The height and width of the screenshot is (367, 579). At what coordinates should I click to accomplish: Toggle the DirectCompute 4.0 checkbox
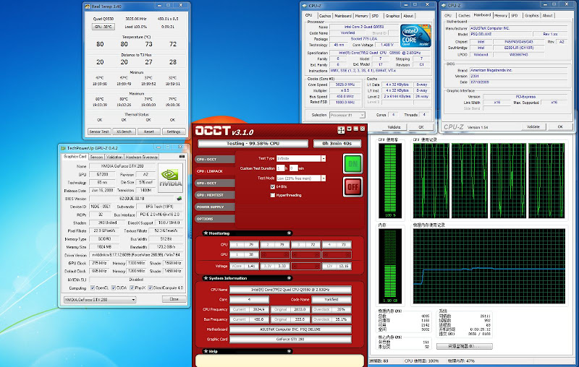click(x=151, y=288)
